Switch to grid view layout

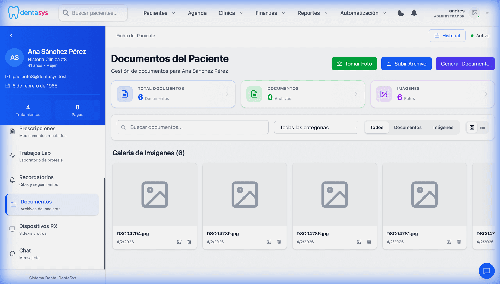pos(472,127)
